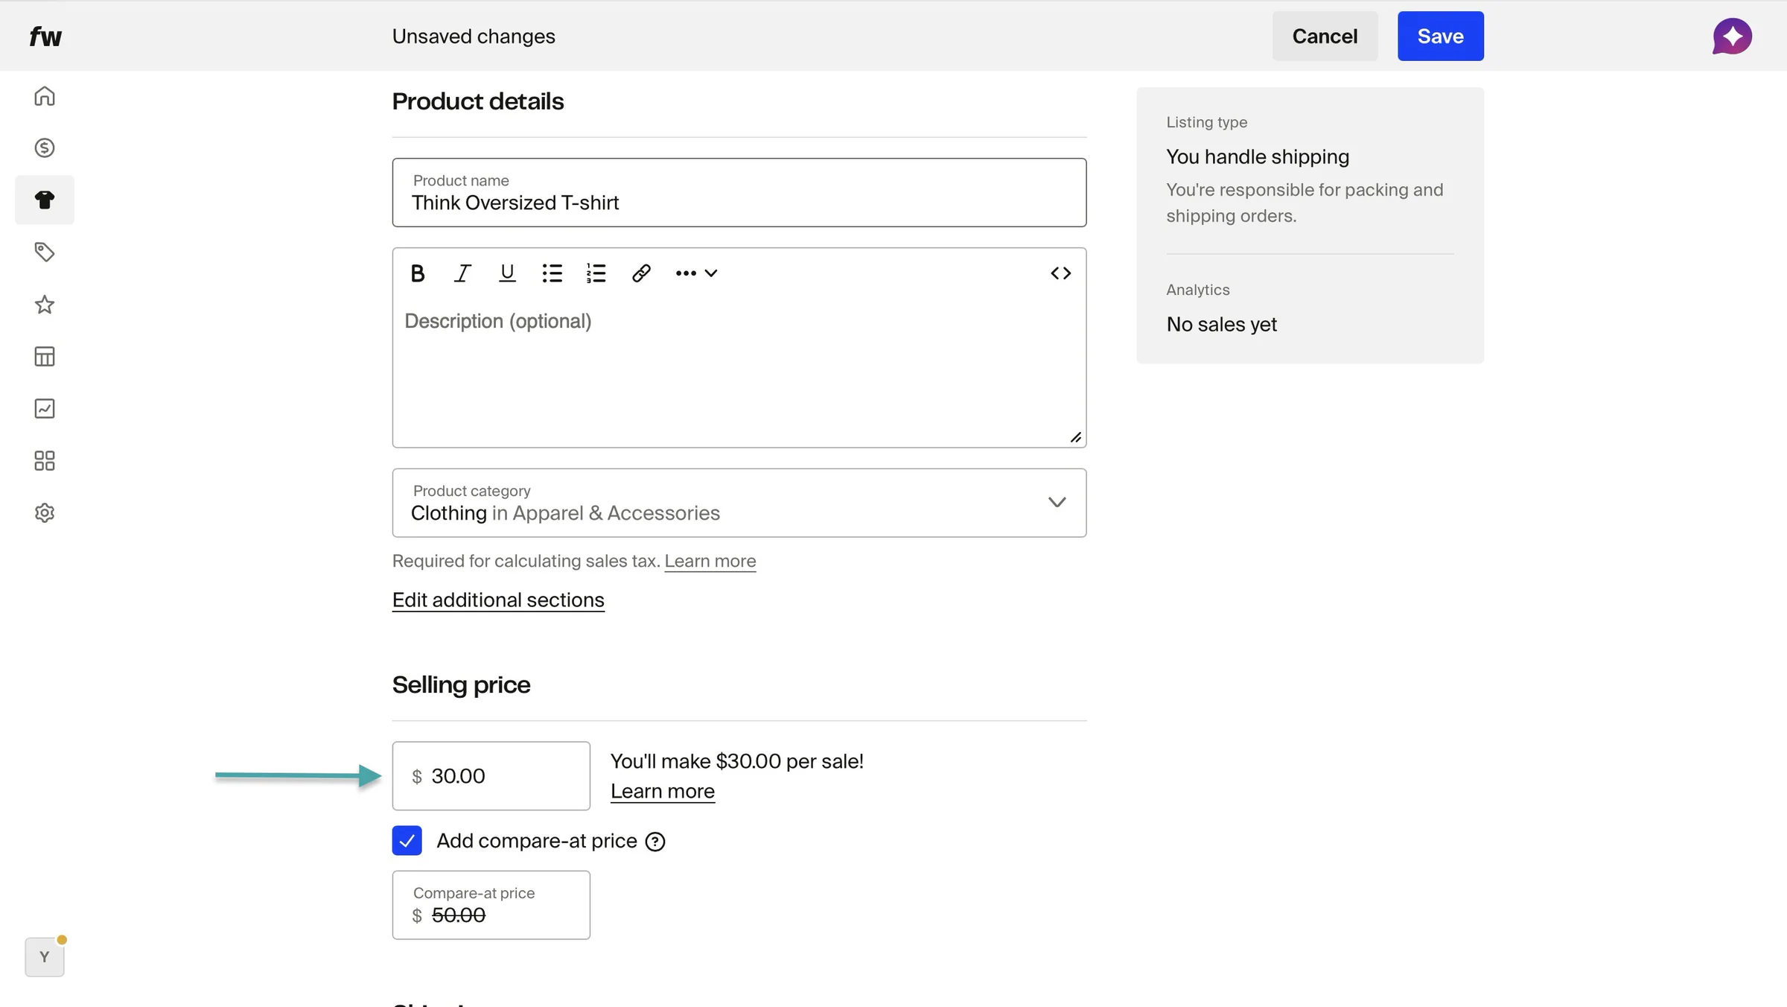Insert a numbered list
The width and height of the screenshot is (1787, 1007).
tap(596, 273)
